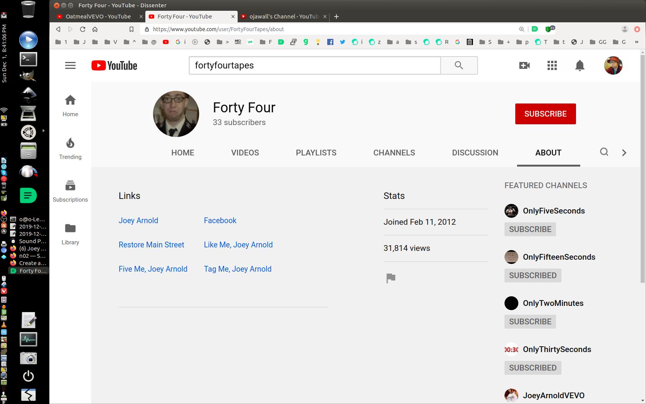Select the ABOUT tab
This screenshot has height=404, width=646.
point(548,153)
